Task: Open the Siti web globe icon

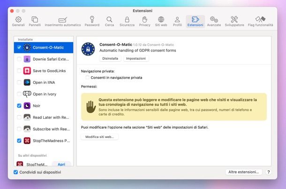Action: point(161,19)
